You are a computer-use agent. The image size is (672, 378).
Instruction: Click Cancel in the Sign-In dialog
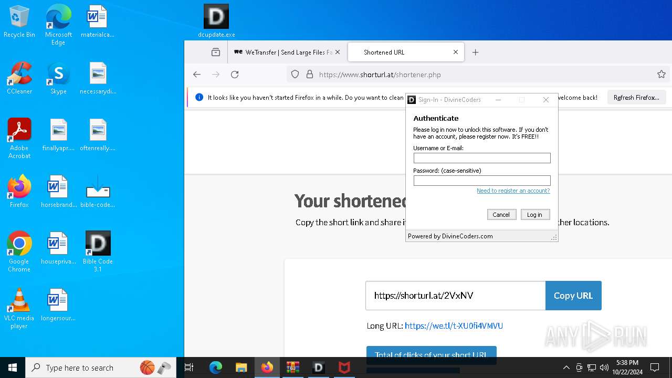(501, 215)
